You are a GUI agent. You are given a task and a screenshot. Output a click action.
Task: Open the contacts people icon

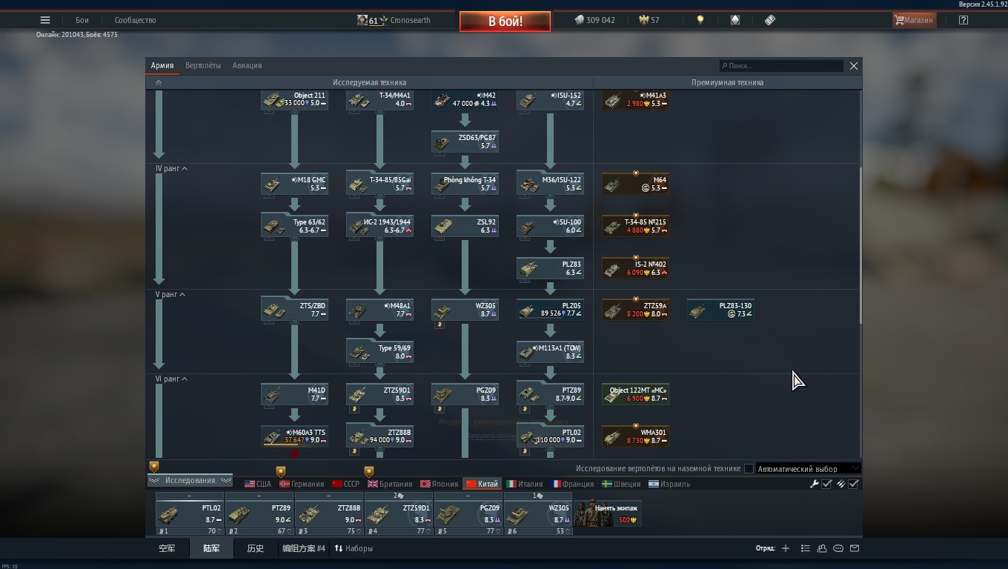click(822, 548)
